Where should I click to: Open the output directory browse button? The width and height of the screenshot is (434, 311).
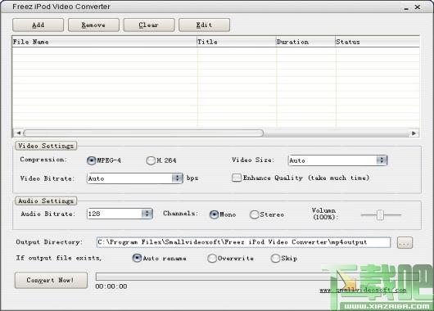[x=405, y=242]
